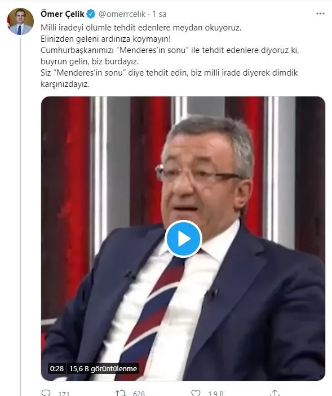Toggle the like heart icon

(196, 393)
